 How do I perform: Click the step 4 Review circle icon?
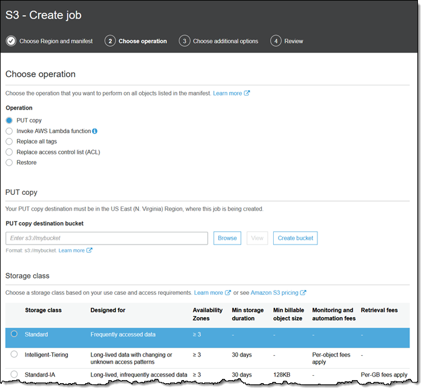pos(276,41)
